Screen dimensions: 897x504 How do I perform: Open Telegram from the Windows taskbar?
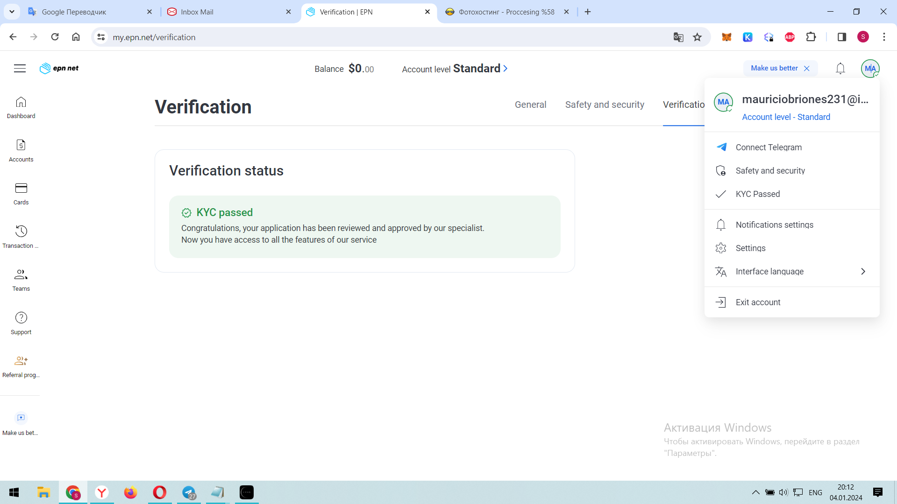pos(189,492)
